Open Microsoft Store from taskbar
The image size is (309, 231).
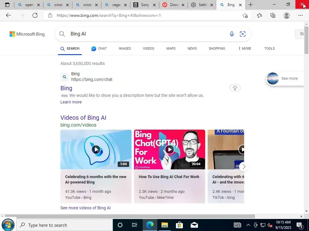click(179, 225)
